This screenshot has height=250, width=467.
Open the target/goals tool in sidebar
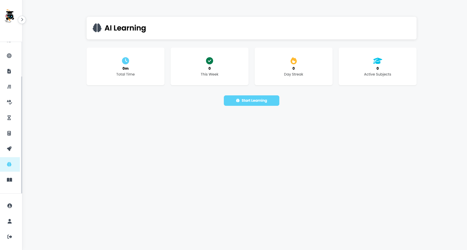click(9, 56)
